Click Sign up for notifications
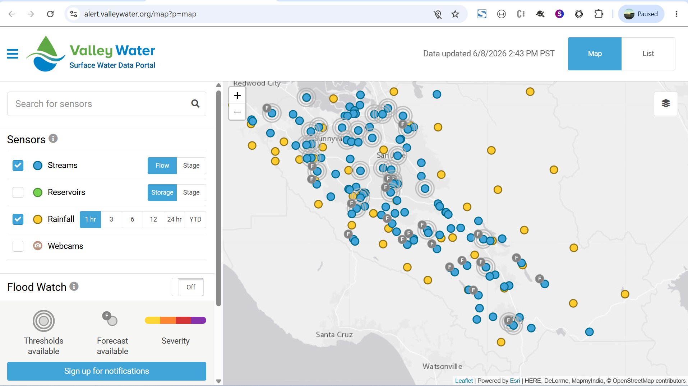 tap(107, 371)
